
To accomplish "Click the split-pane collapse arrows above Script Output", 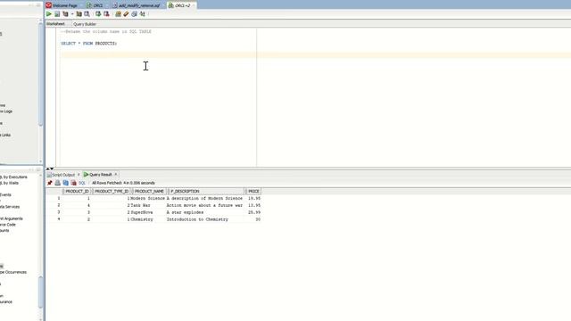I will pyautogui.click(x=50, y=169).
